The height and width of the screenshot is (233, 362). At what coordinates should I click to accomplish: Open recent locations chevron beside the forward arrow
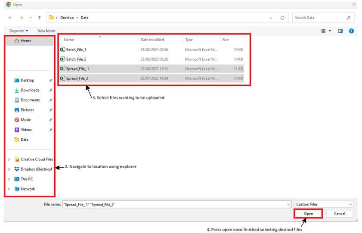(31, 18)
